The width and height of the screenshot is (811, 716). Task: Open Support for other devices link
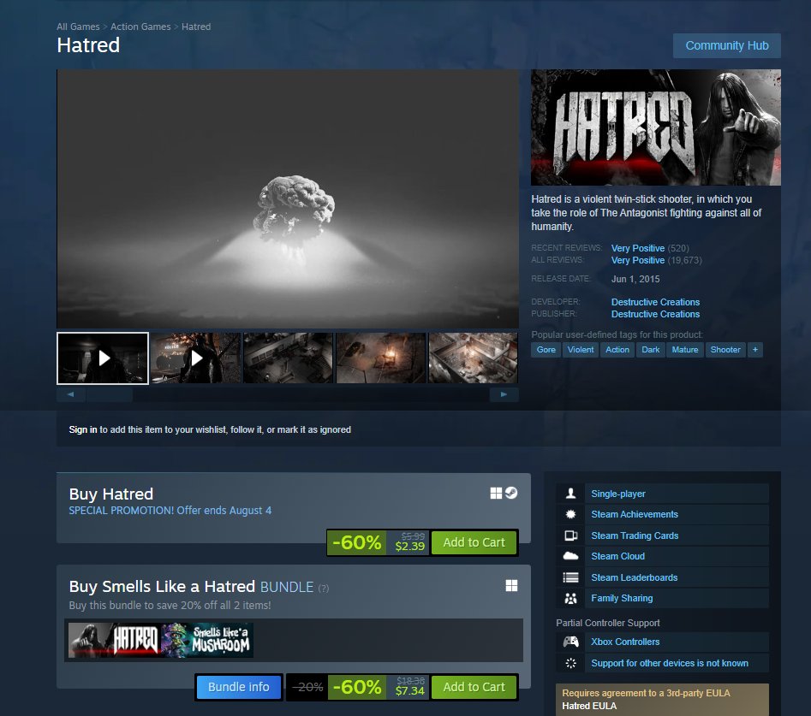pos(670,663)
